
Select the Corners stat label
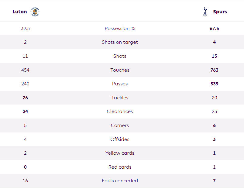(120, 125)
